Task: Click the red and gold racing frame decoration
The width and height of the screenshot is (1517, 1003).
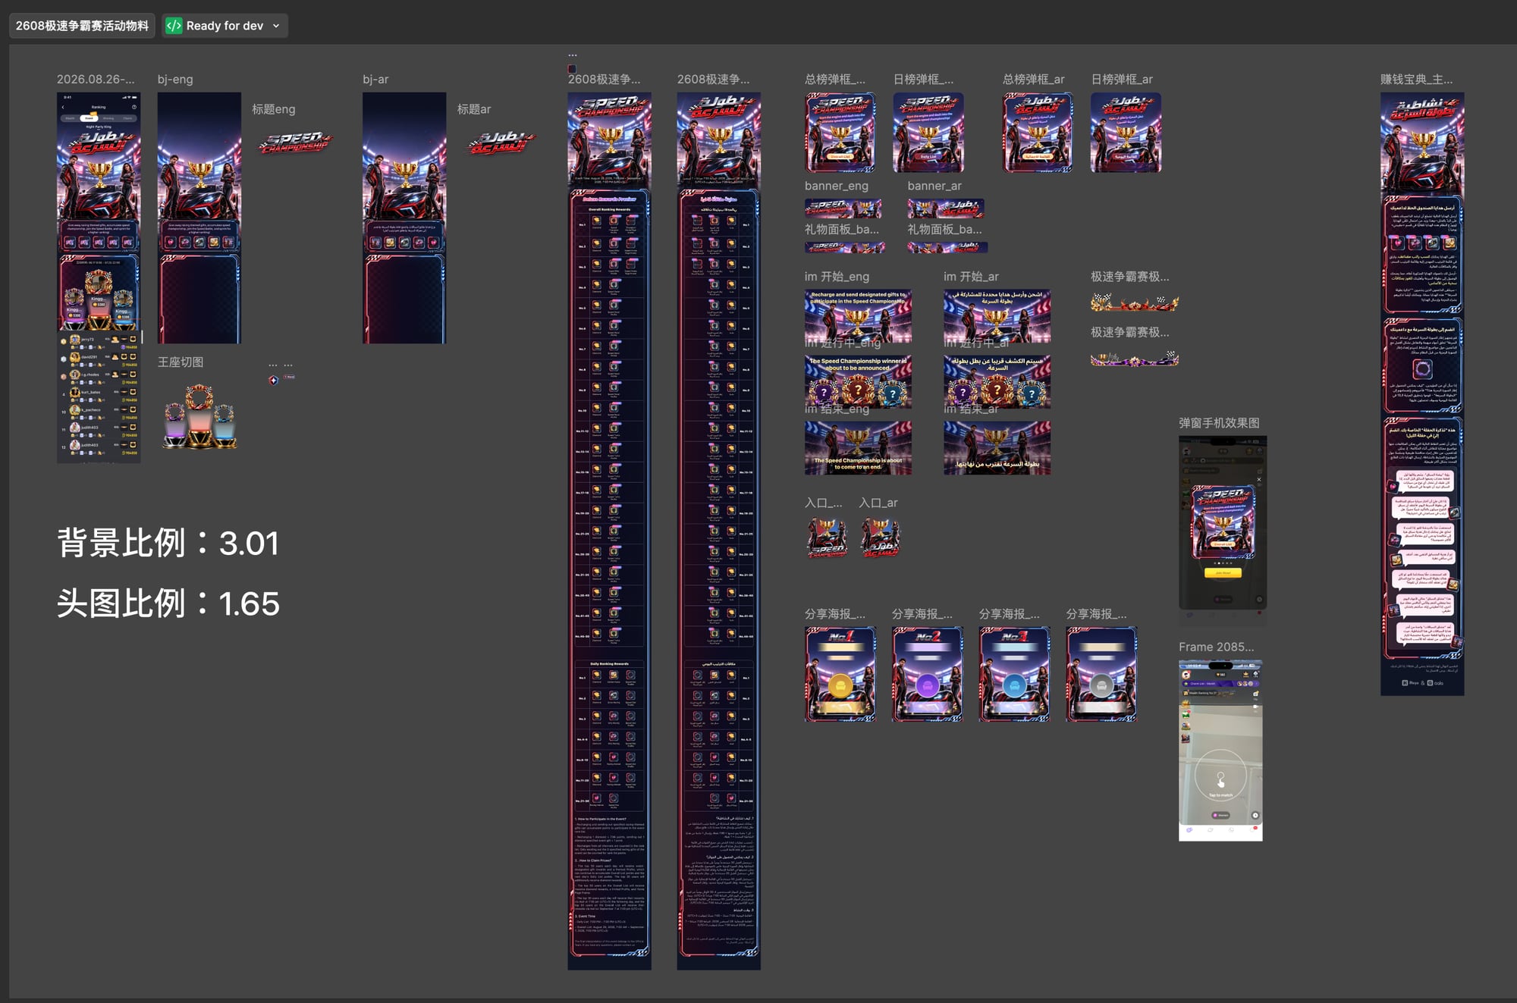Action: [x=1135, y=303]
